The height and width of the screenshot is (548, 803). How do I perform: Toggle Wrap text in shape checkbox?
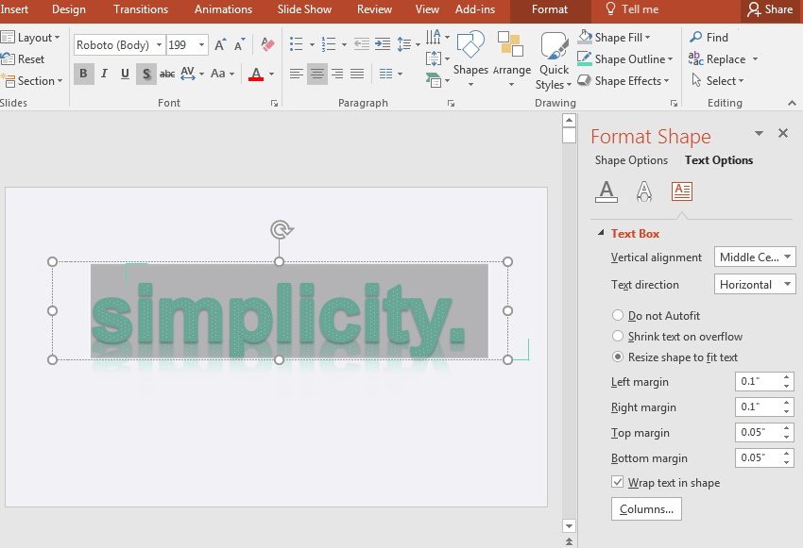point(618,482)
